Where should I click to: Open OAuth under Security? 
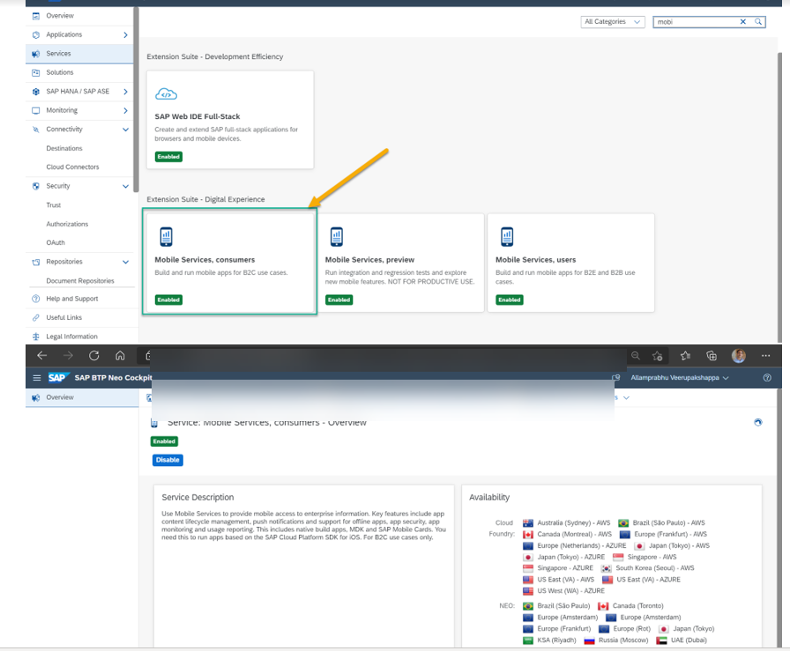tap(56, 242)
